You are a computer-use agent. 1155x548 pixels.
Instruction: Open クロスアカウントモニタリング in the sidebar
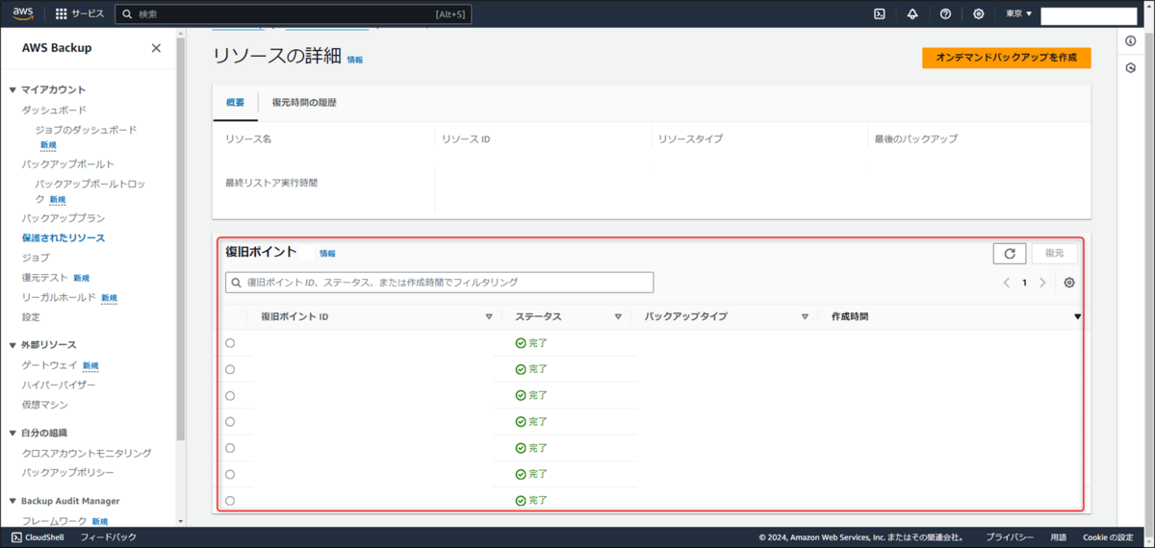tap(87, 453)
